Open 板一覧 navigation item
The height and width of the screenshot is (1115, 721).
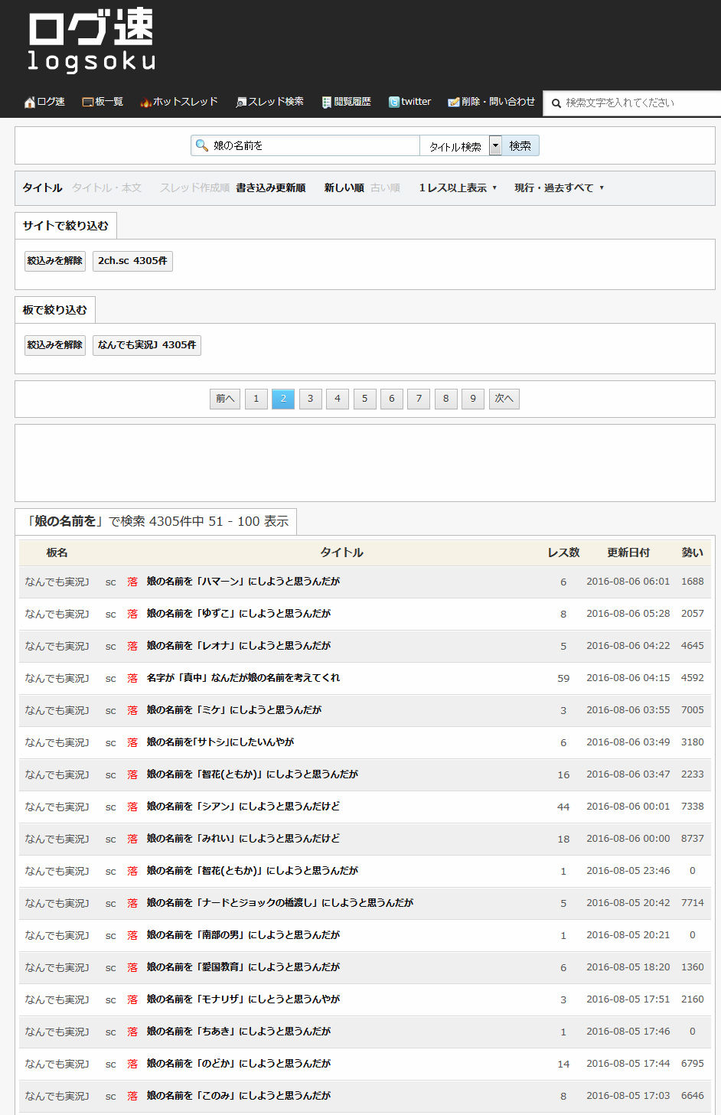click(109, 102)
